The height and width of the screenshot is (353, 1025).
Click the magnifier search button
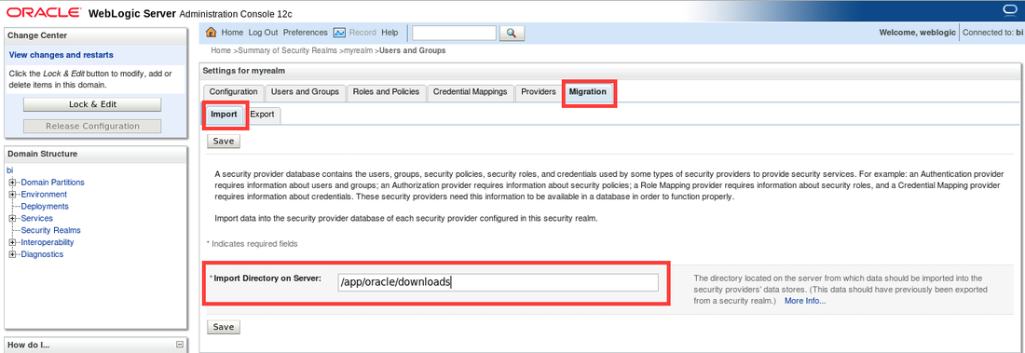pyautogui.click(x=512, y=33)
